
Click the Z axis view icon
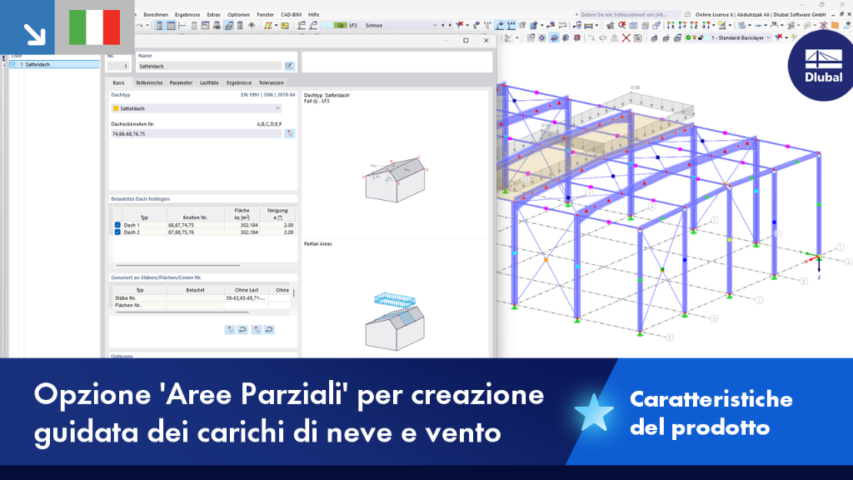coord(694,25)
